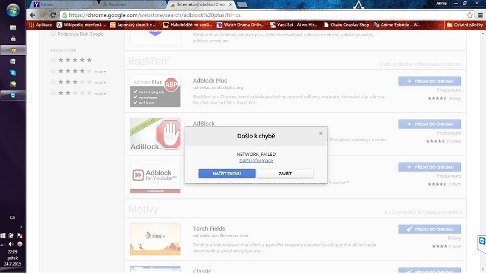Select the four stars and more filter
This screenshot has height=274, width=486.
point(54,71)
